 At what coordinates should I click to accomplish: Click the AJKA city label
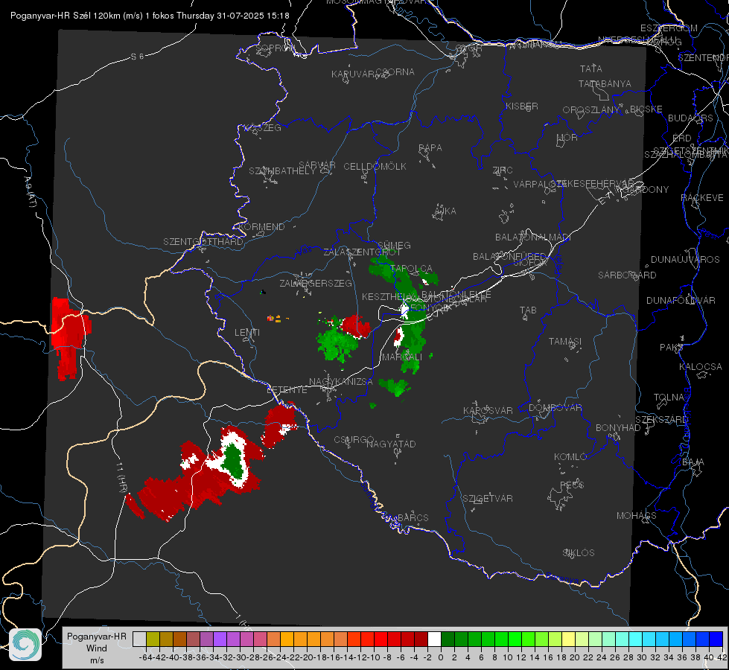(x=445, y=211)
